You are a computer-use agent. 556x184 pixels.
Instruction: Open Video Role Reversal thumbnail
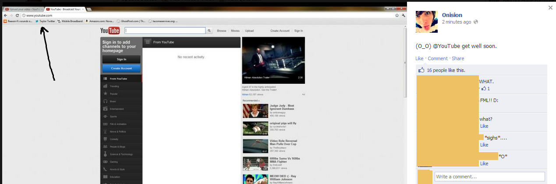(x=255, y=146)
